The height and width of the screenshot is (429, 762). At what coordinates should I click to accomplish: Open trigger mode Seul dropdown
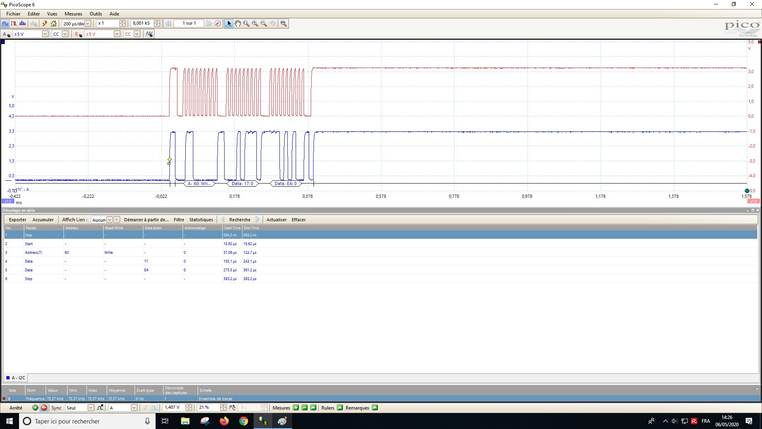pyautogui.click(x=90, y=408)
